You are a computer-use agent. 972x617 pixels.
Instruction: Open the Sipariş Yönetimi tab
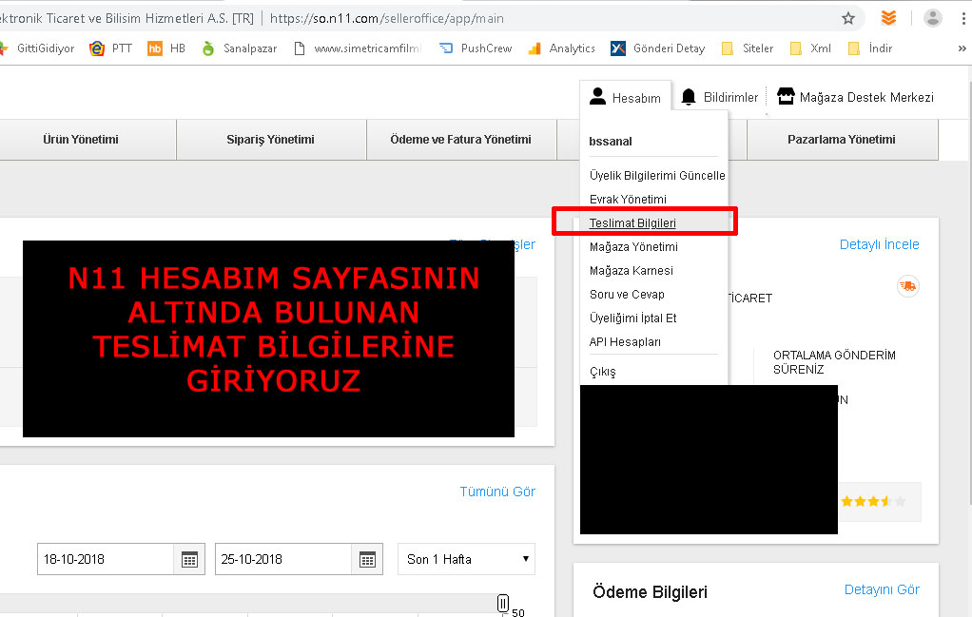[x=270, y=139]
